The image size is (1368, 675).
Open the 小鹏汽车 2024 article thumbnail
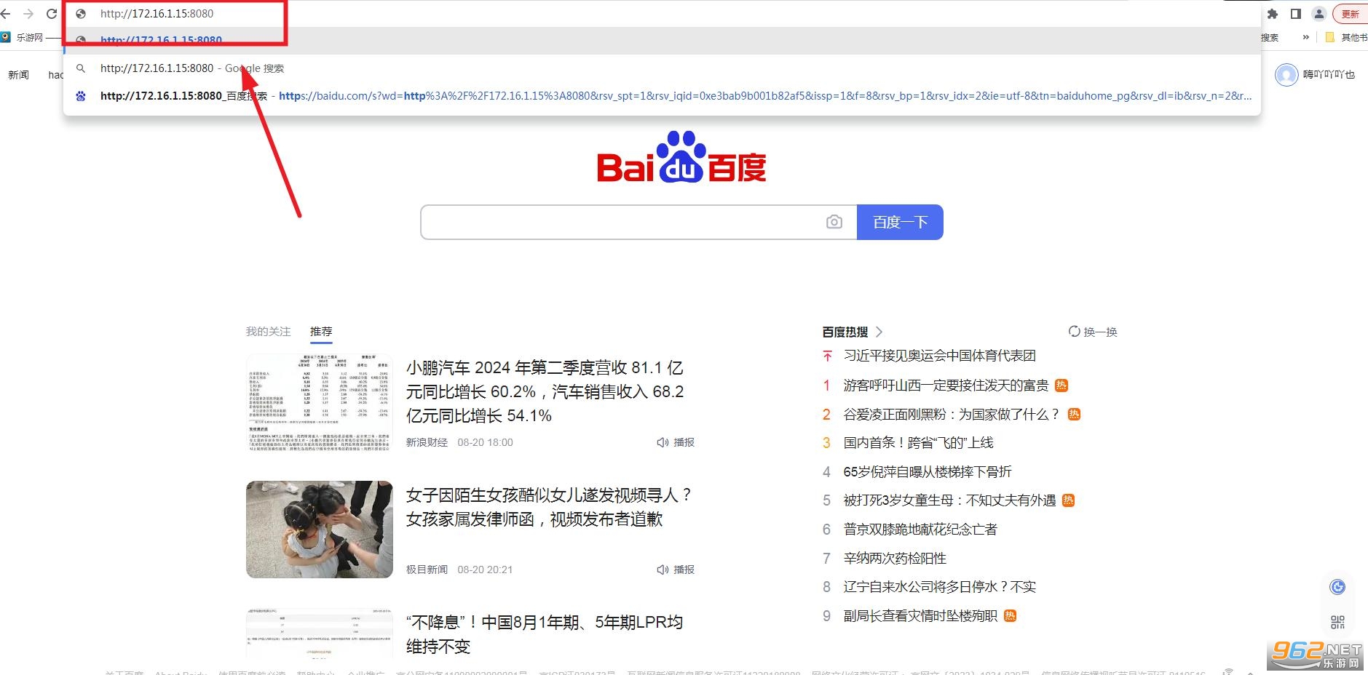pyautogui.click(x=320, y=402)
